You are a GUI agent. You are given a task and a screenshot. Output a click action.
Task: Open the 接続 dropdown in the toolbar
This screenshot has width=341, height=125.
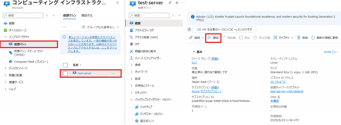coord(196,38)
